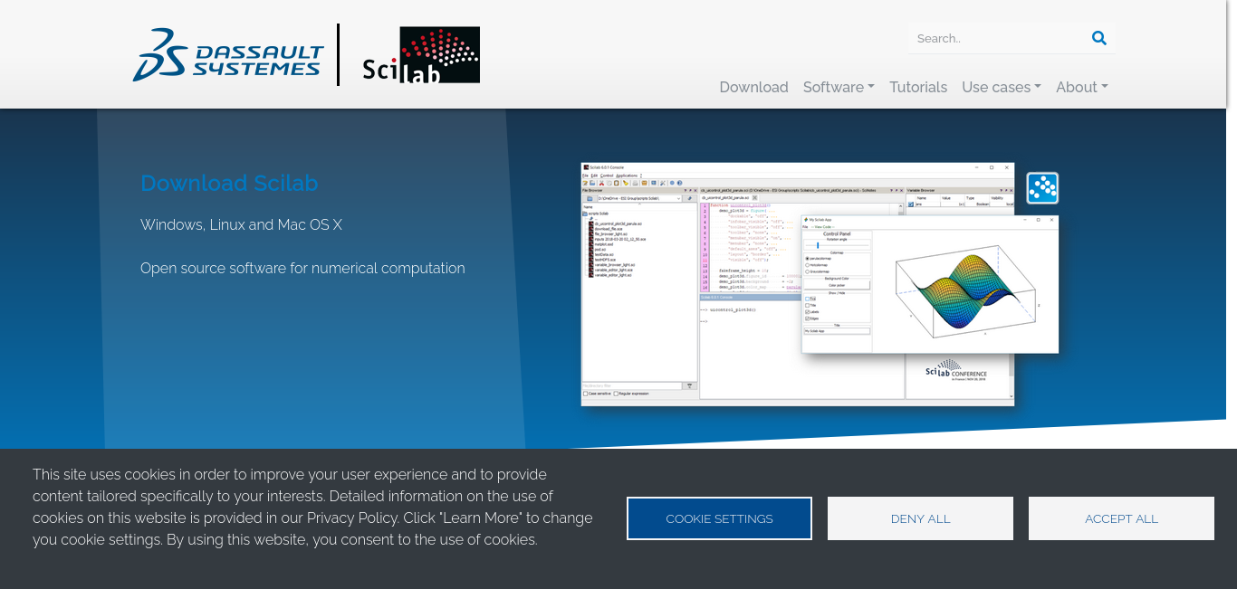
Task: Open the Cookie Settings button
Action: click(x=719, y=518)
